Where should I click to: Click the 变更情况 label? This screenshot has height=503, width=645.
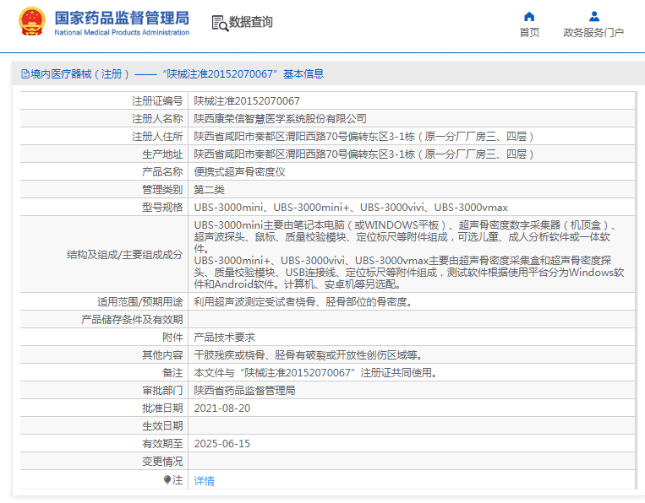(x=162, y=462)
